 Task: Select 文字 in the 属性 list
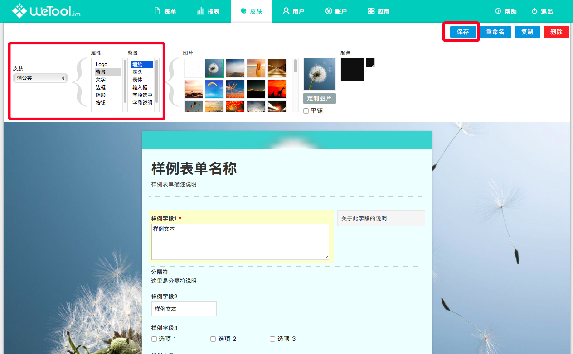[x=108, y=80]
